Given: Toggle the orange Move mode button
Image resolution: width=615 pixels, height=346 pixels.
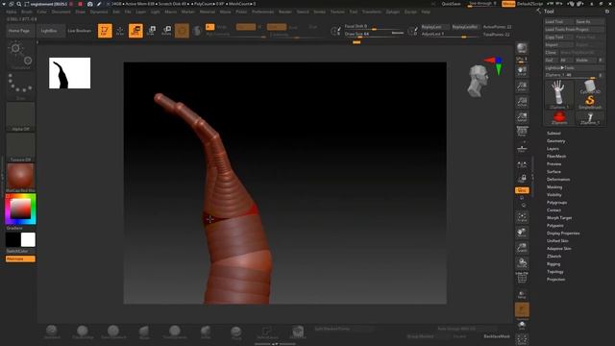Looking at the screenshot, I should [135, 31].
